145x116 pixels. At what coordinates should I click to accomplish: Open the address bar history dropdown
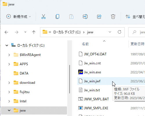click(x=110, y=32)
